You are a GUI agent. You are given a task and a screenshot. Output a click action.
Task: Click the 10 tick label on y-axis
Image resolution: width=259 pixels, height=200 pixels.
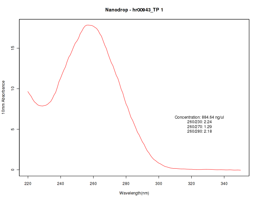coord(13,89)
